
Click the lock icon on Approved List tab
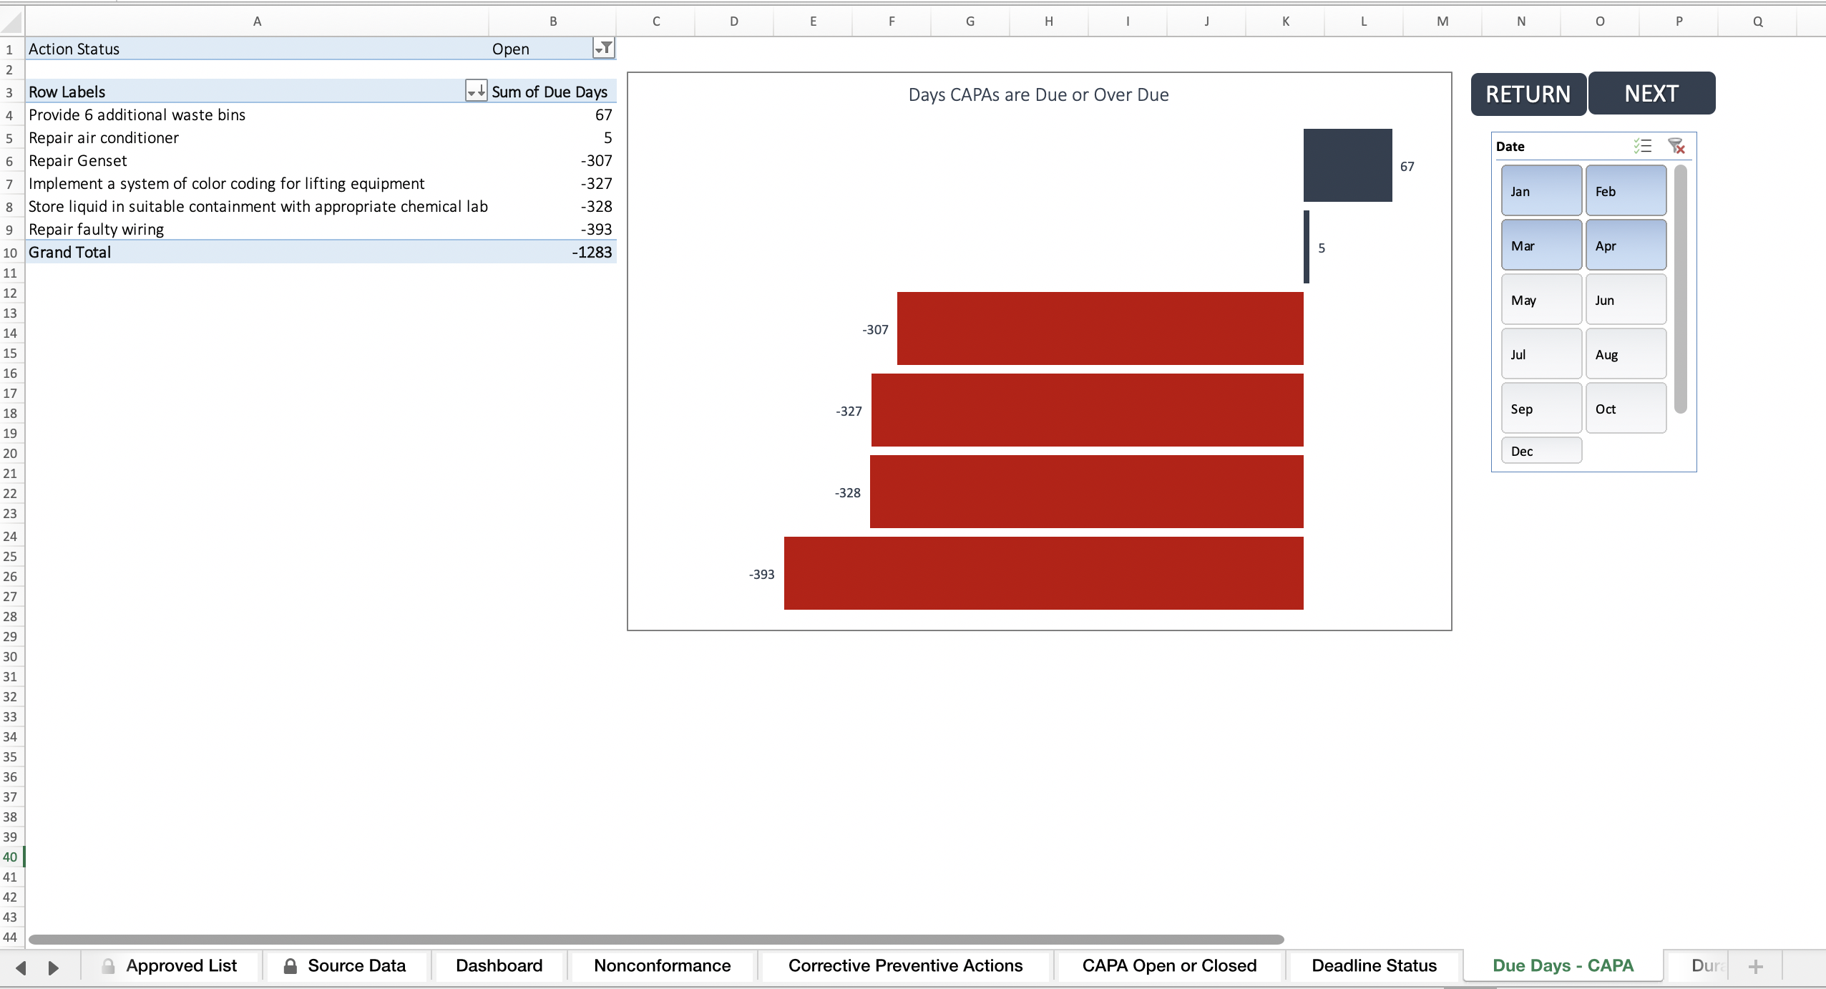coord(109,965)
